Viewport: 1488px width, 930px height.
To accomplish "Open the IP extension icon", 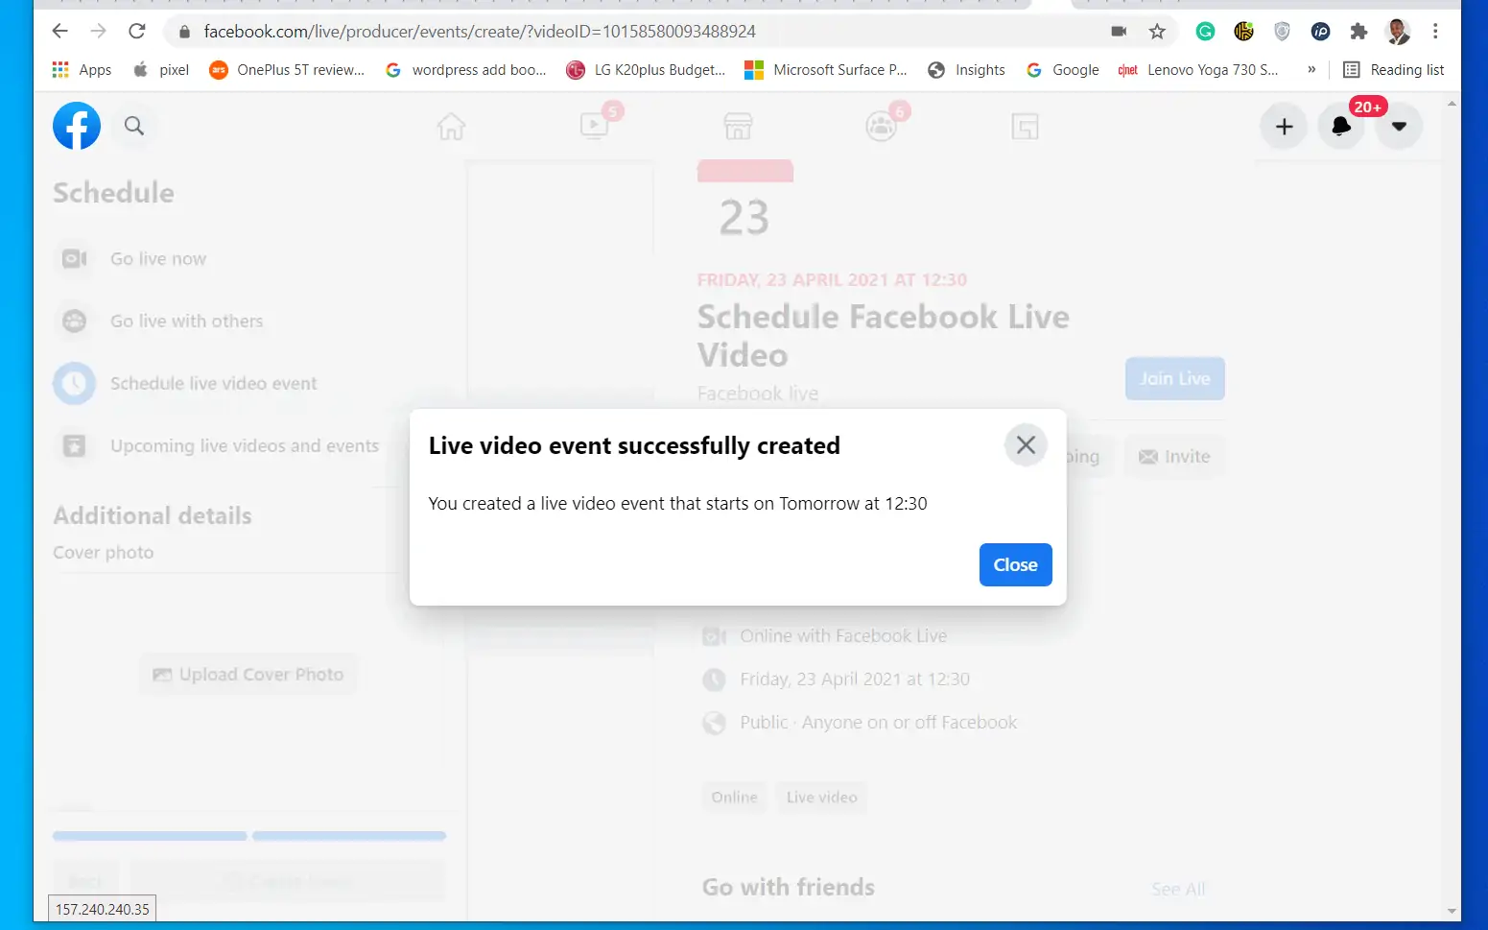I will click(1320, 32).
